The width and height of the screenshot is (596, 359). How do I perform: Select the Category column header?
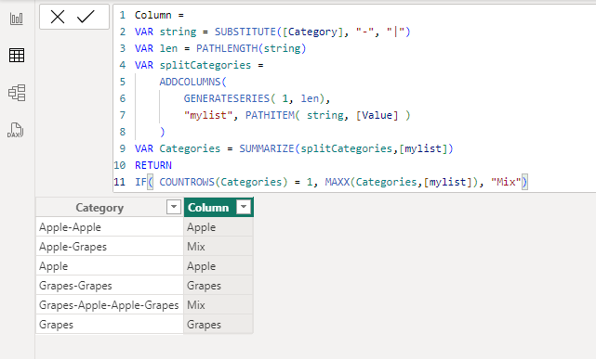(x=99, y=208)
